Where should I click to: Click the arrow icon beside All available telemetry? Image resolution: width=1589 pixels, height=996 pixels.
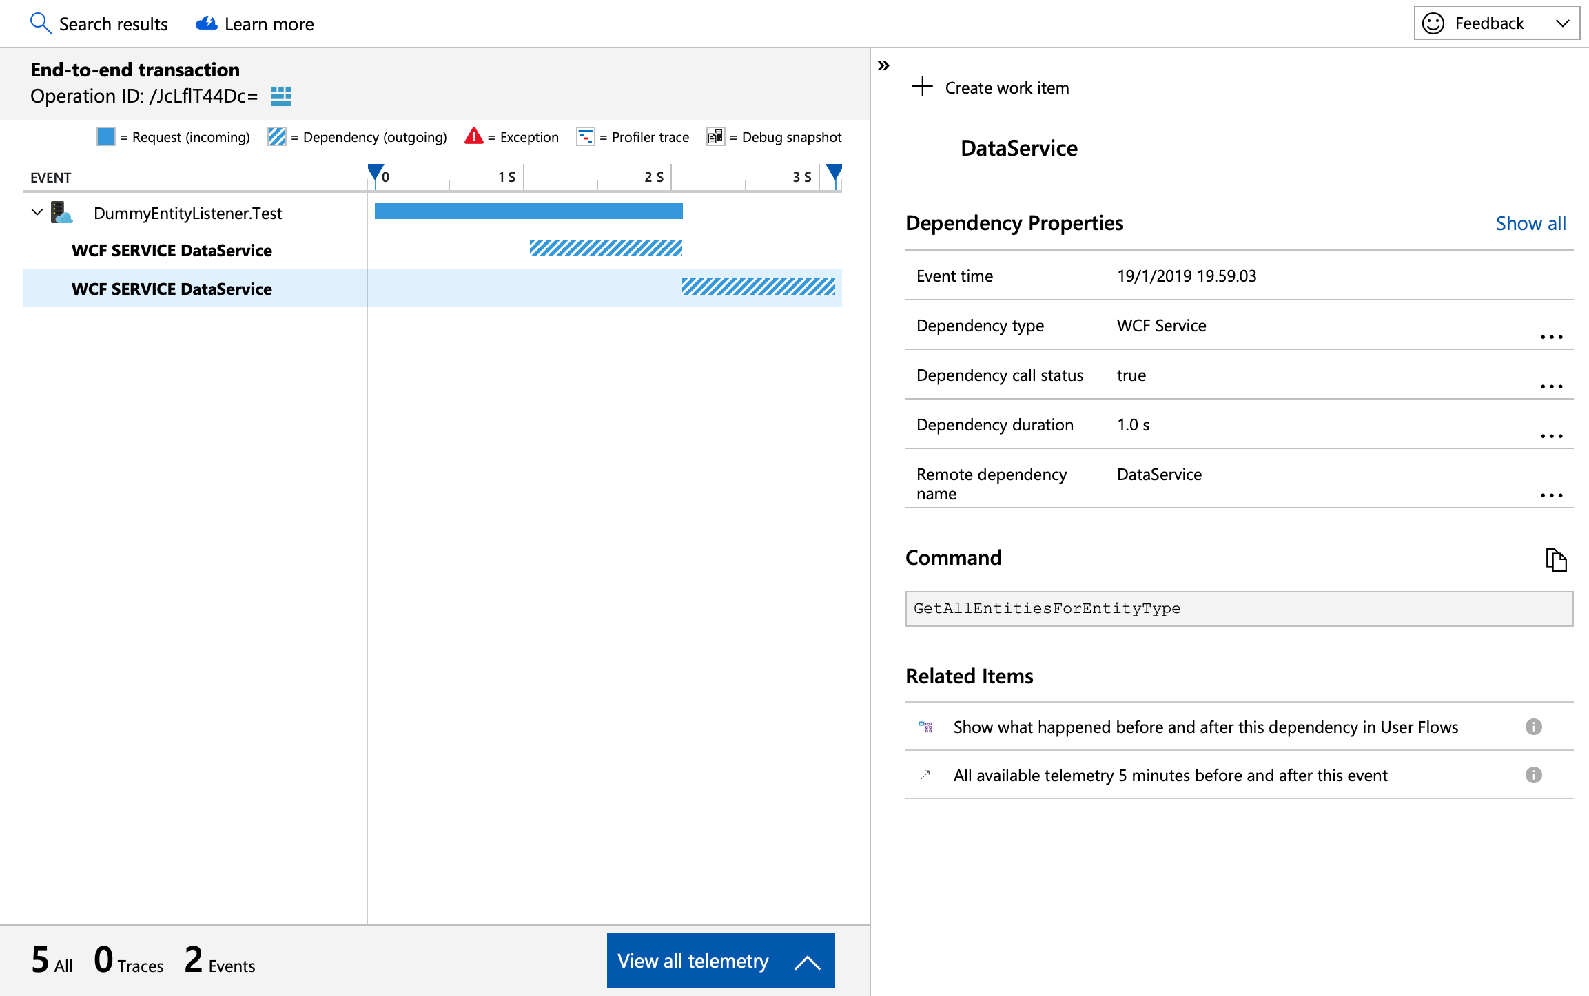[x=925, y=775]
